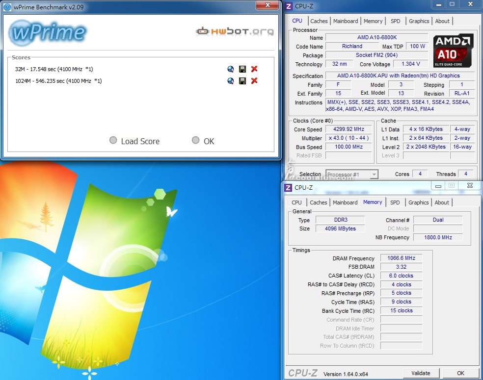Submit the 1024M score online via globe icon

pyautogui.click(x=230, y=80)
